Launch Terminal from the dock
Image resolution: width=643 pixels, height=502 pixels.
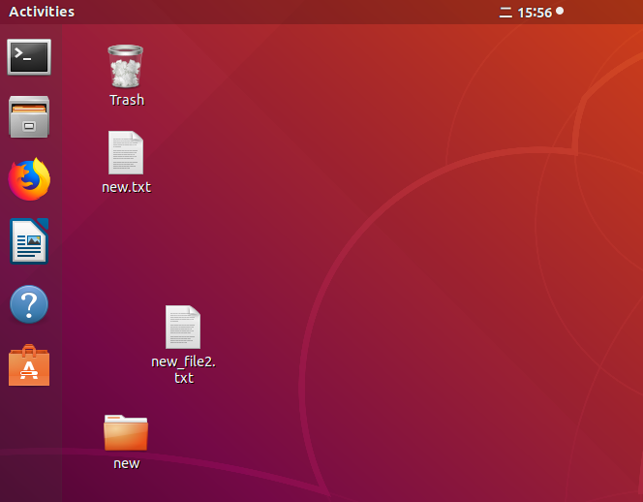pos(29,57)
